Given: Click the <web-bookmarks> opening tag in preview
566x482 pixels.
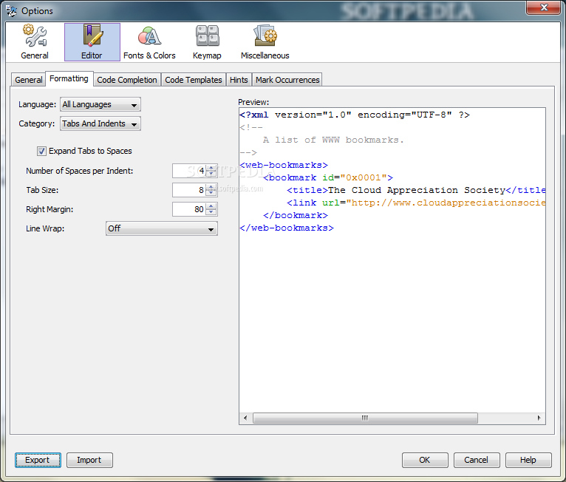Looking at the screenshot, I should tap(284, 165).
